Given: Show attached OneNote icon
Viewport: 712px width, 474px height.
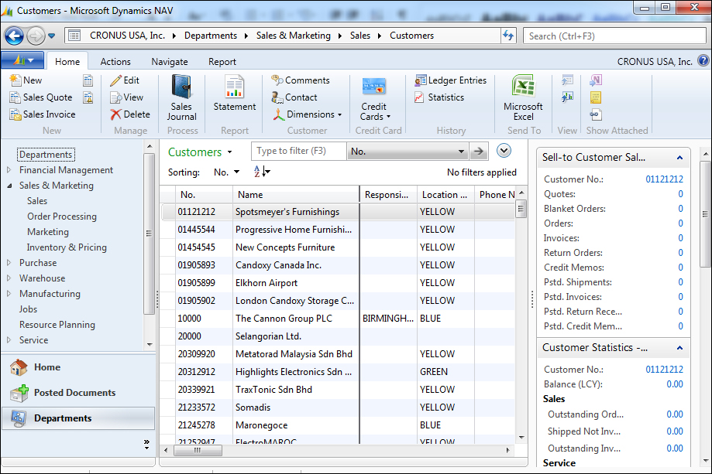Looking at the screenshot, I should (596, 80).
